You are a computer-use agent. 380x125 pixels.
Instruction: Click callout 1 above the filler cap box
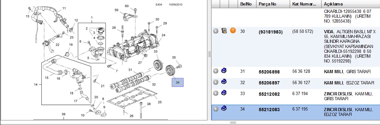92,18
